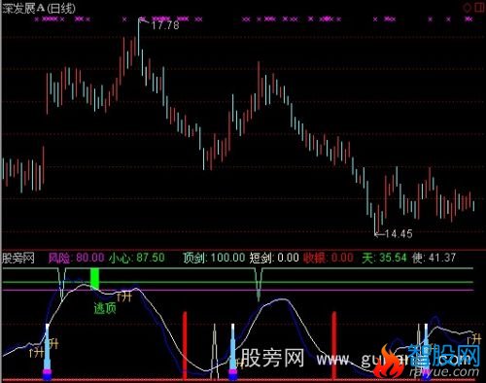Click the 小心: 87.50 indicator value

click(137, 258)
